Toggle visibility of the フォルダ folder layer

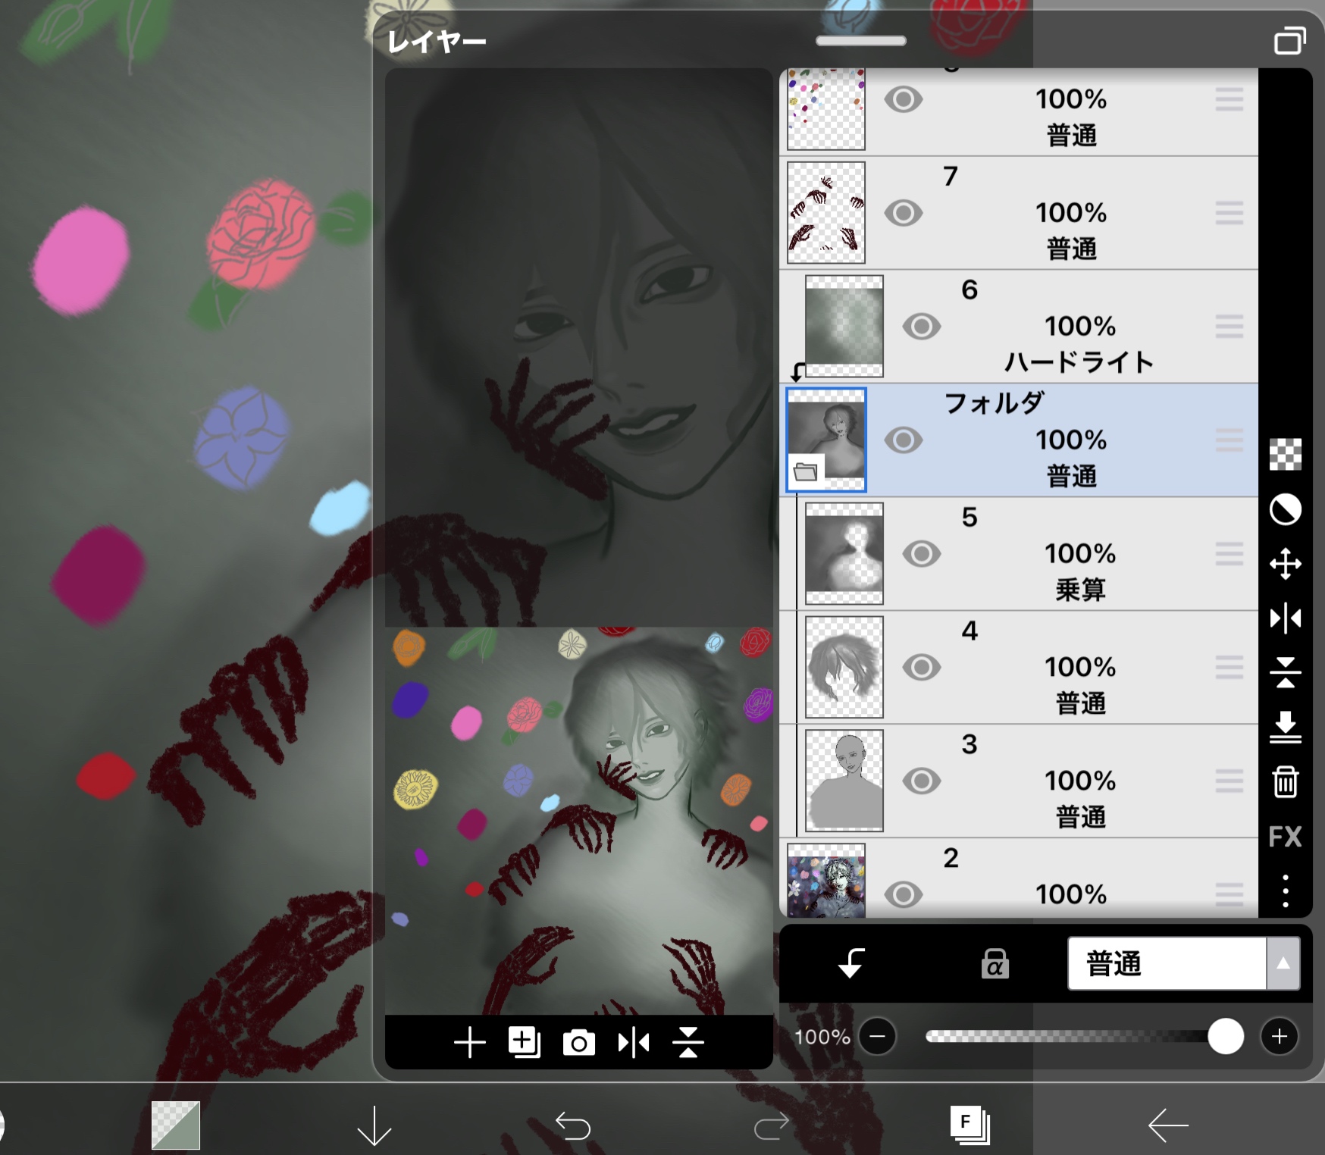pyautogui.click(x=904, y=440)
